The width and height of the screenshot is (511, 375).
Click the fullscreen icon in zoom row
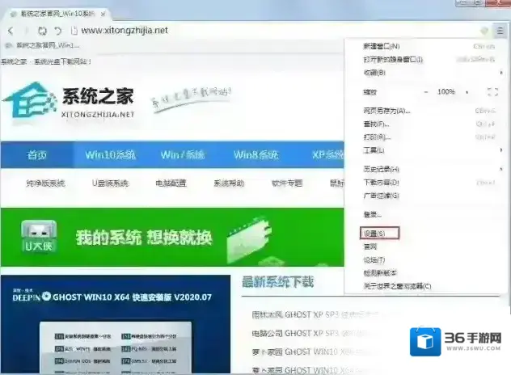click(x=492, y=92)
